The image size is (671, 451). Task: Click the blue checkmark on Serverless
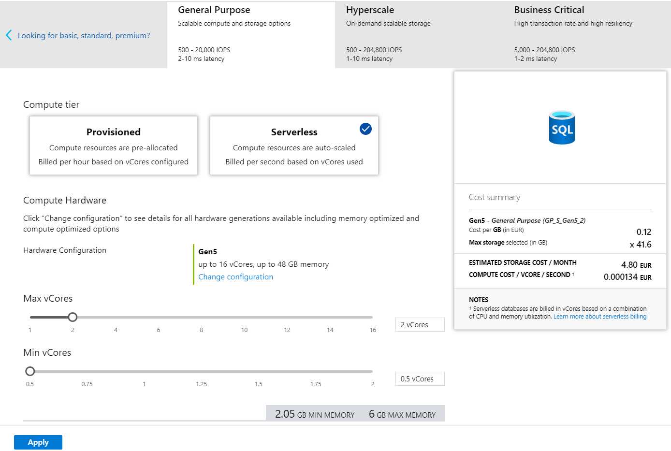[365, 129]
